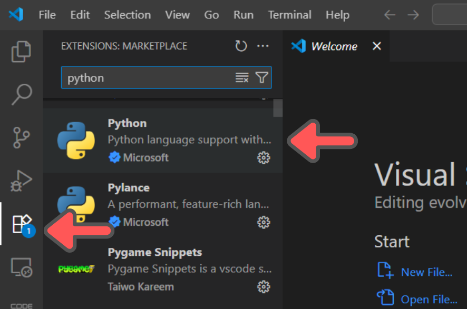Click the Taiwo Kareem publisher name

point(141,287)
